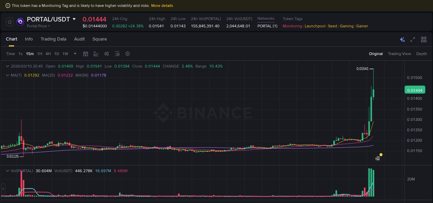The height and width of the screenshot is (203, 433).
Task: Select the 15m timeframe
Action: pyautogui.click(x=30, y=54)
